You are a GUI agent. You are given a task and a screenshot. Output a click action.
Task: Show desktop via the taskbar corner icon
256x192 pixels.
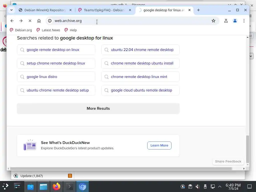tap(249, 186)
